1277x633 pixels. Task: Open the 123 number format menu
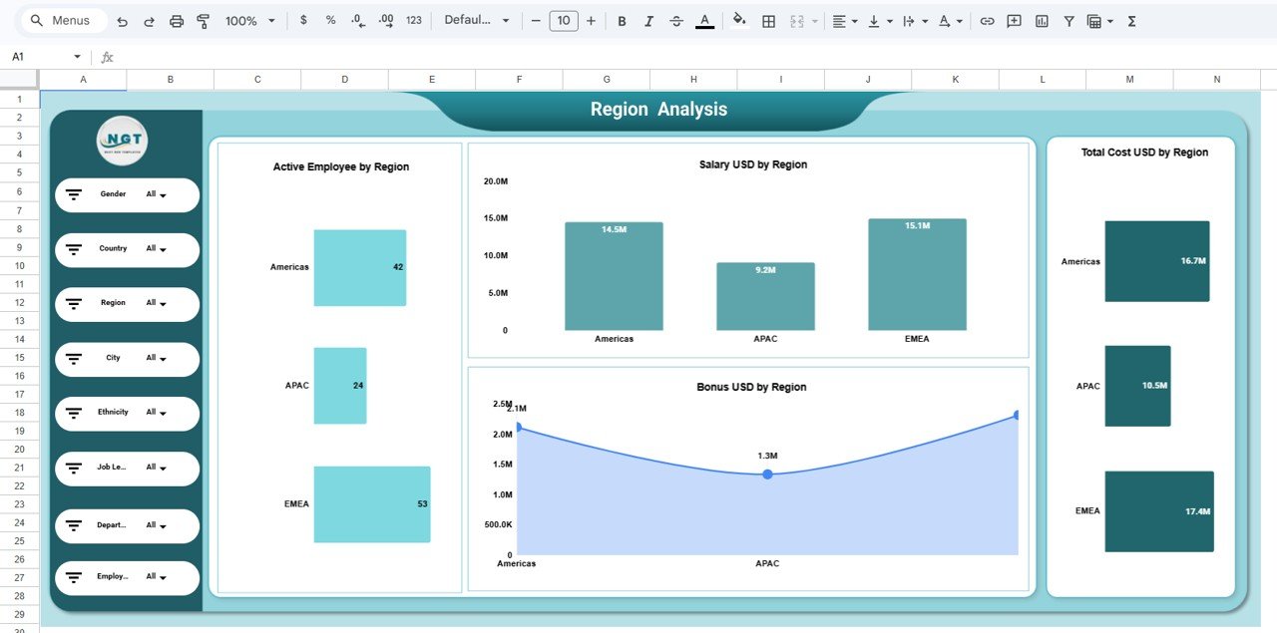pyautogui.click(x=414, y=21)
